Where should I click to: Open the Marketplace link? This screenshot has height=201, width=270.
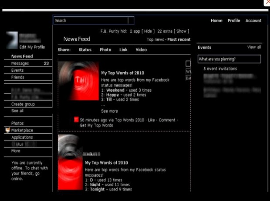pos(22,131)
